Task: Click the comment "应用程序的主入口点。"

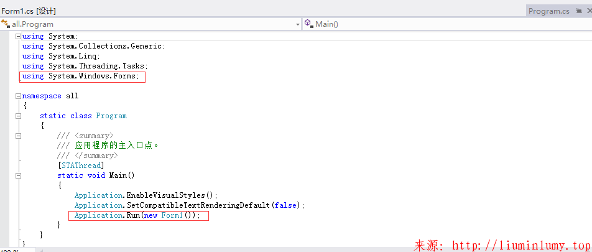Action: [117, 146]
